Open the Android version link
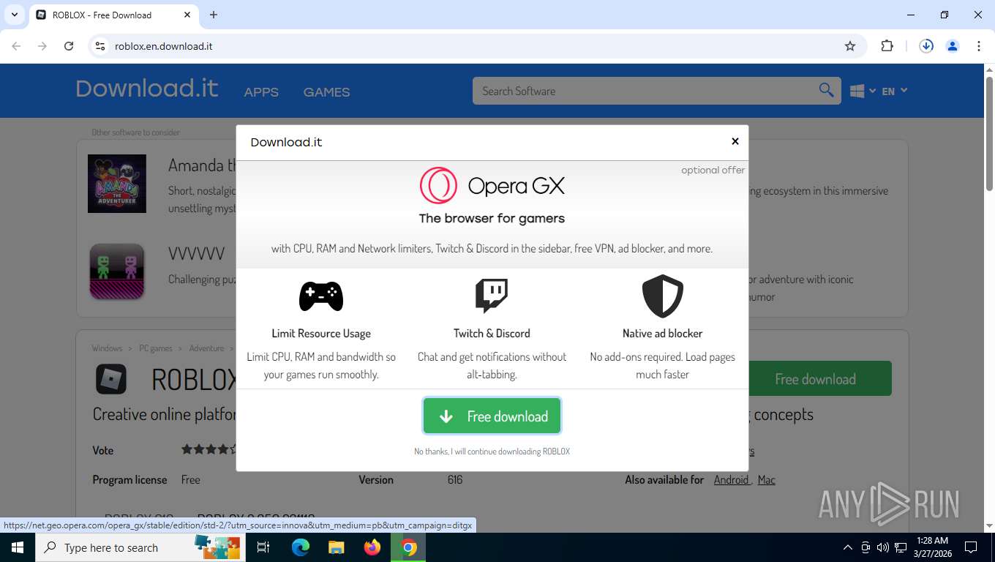Viewport: 995px width, 562px height. (x=732, y=480)
